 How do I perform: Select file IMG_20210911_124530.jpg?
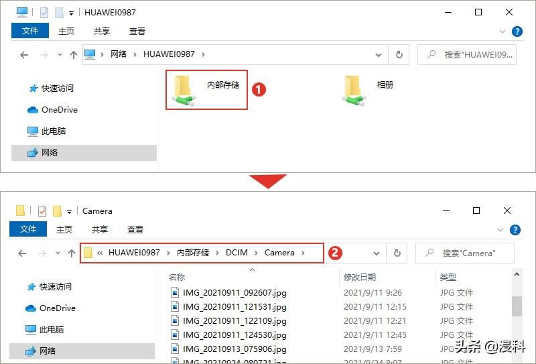pos(229,335)
